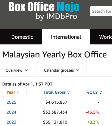
Task: Open the 2025 year link
Action: coord(11,102)
